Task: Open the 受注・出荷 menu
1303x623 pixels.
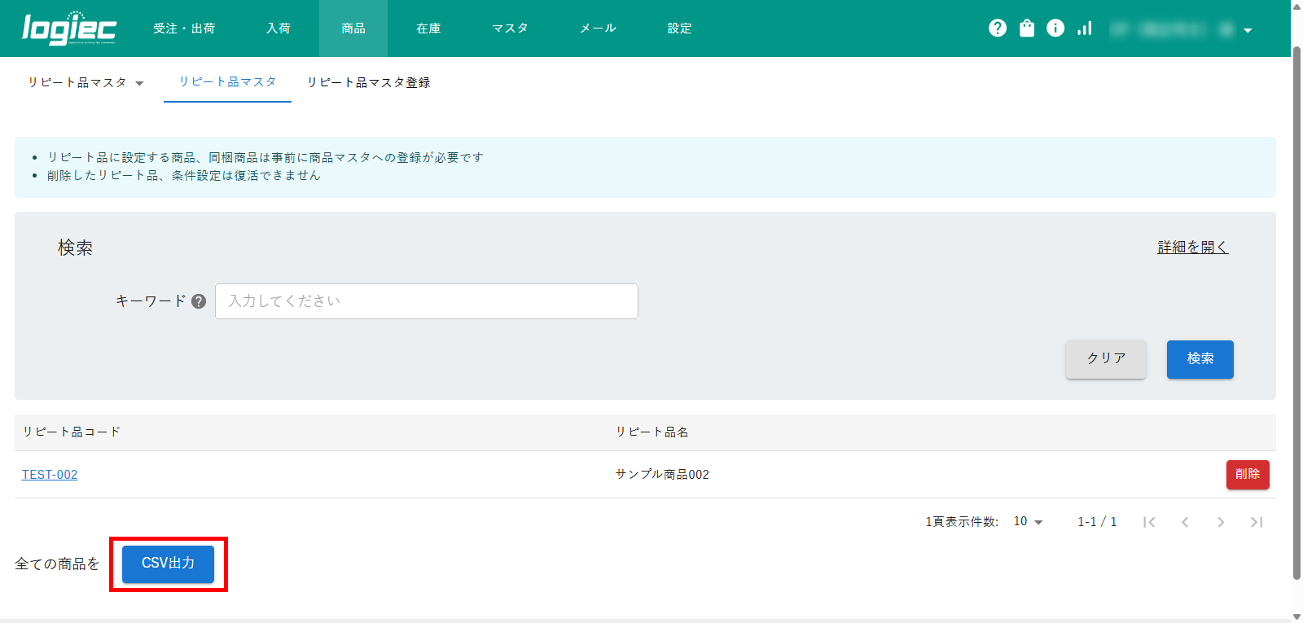Action: coord(184,29)
